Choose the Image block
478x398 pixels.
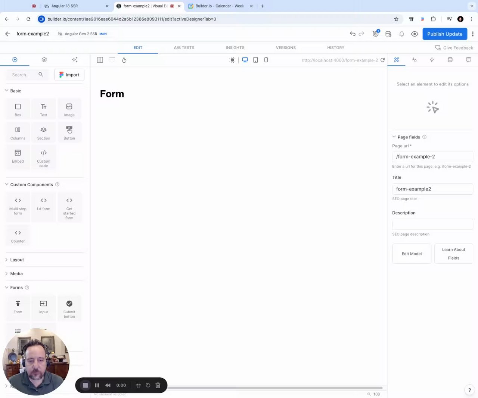[x=69, y=109]
